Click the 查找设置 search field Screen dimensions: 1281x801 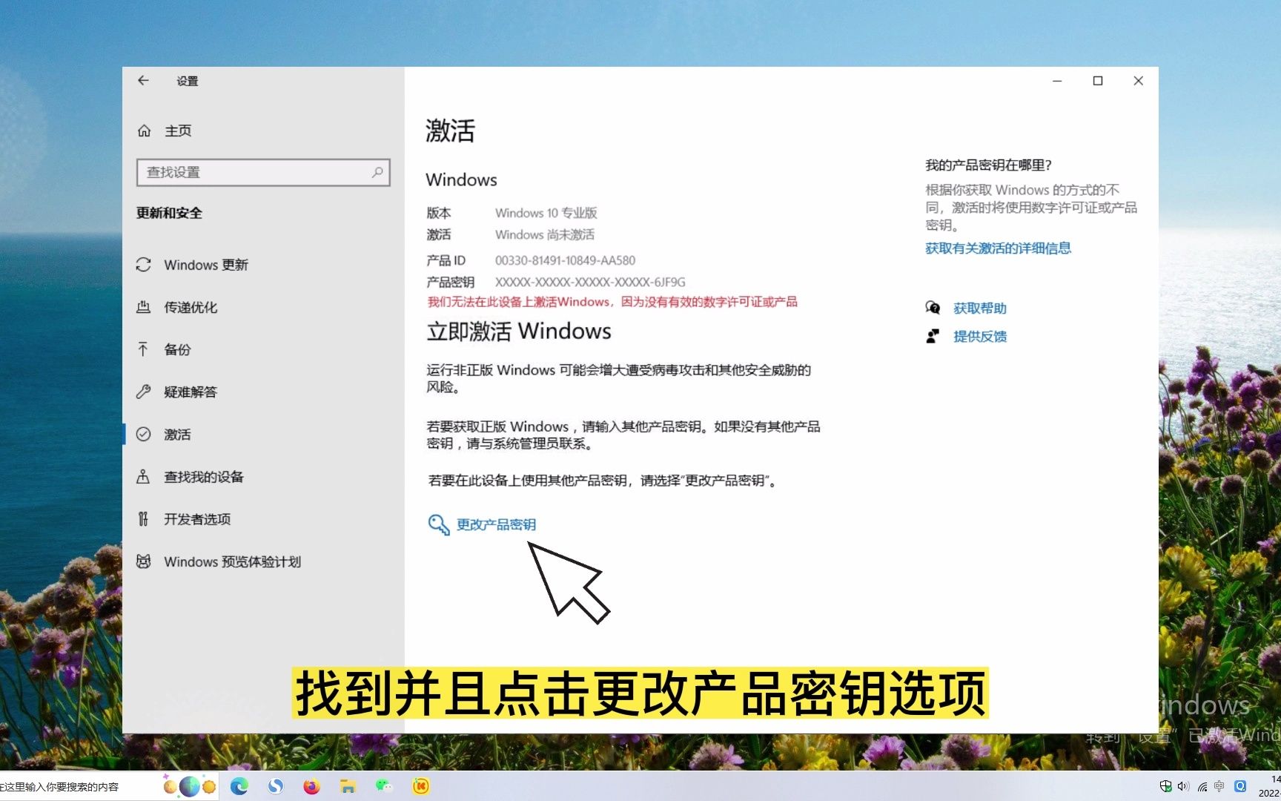tap(263, 172)
